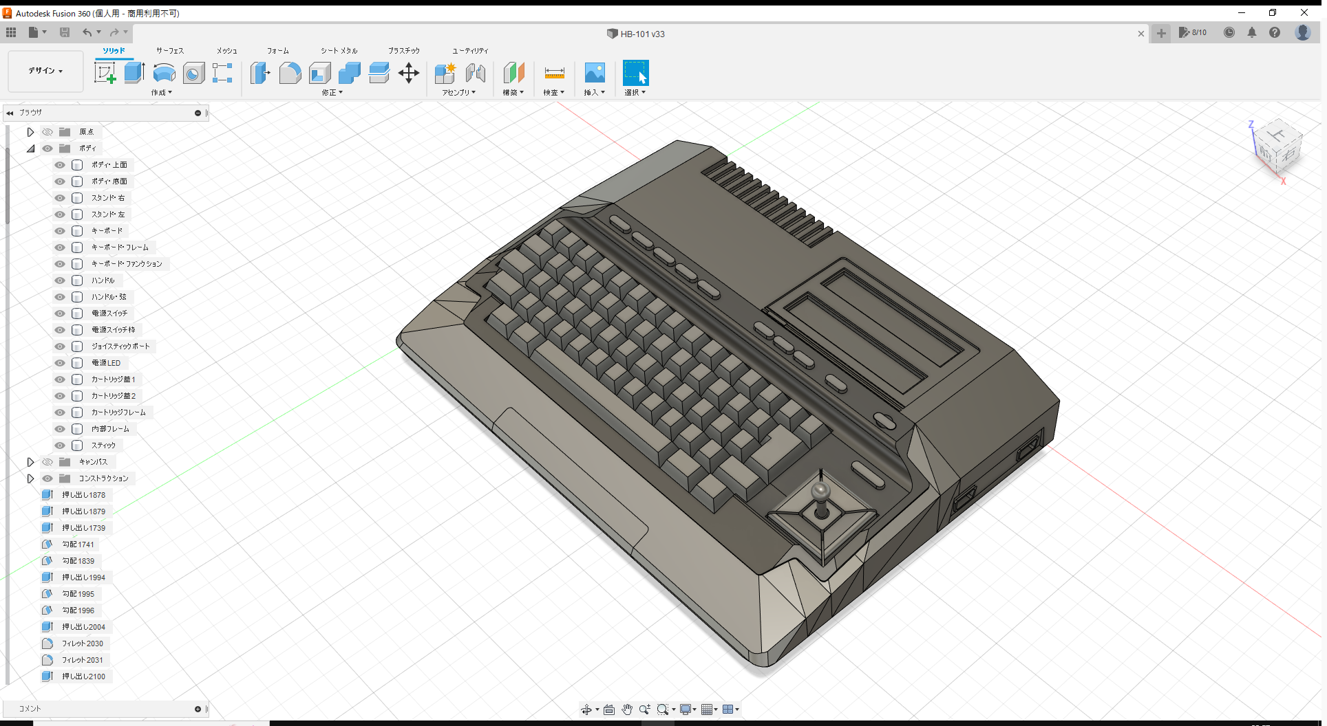Activate the Extrude tool
Viewport: 1327px width, 726px height.
pos(133,72)
